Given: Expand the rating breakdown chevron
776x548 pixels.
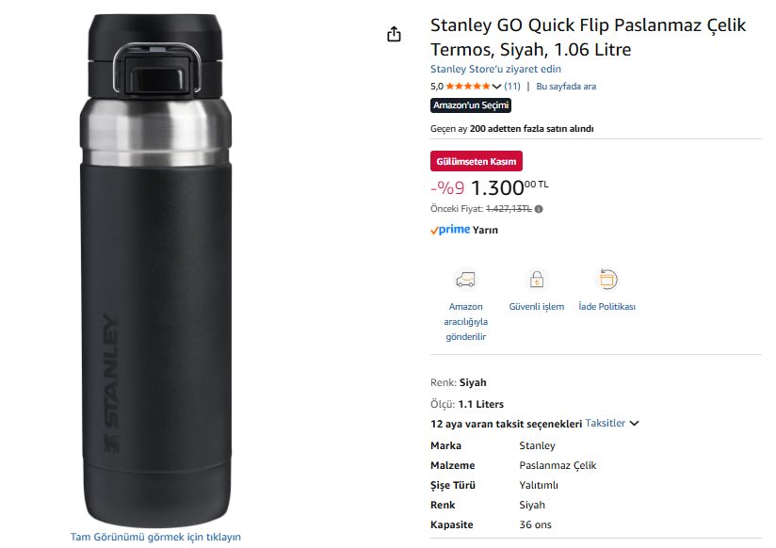Looking at the screenshot, I should [497, 87].
